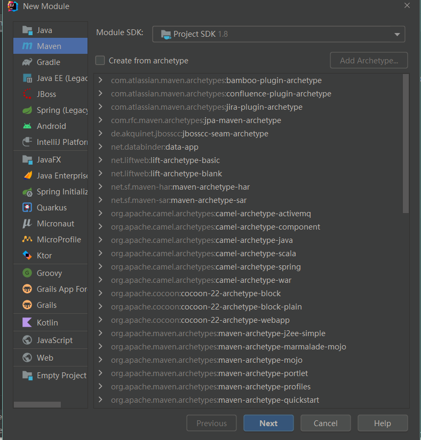Open the Module SDK dropdown
The image size is (421, 440).
point(279,34)
